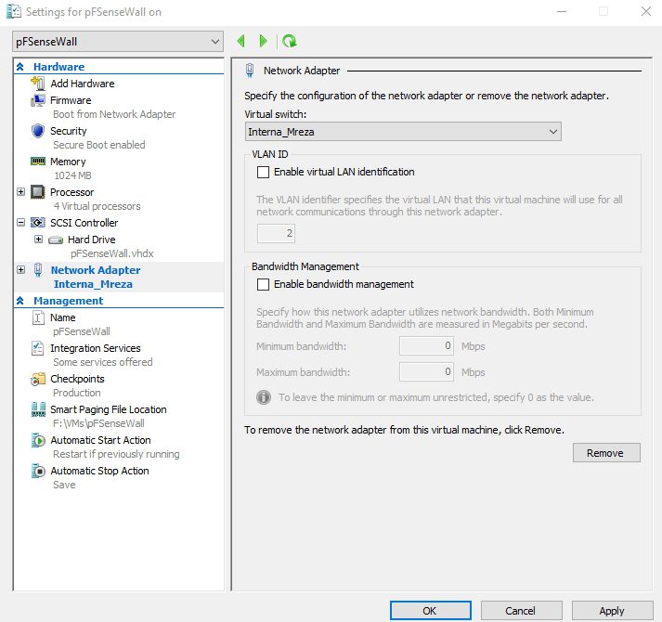Image resolution: width=662 pixels, height=622 pixels.
Task: Click the green back navigation arrow
Action: pyautogui.click(x=241, y=41)
